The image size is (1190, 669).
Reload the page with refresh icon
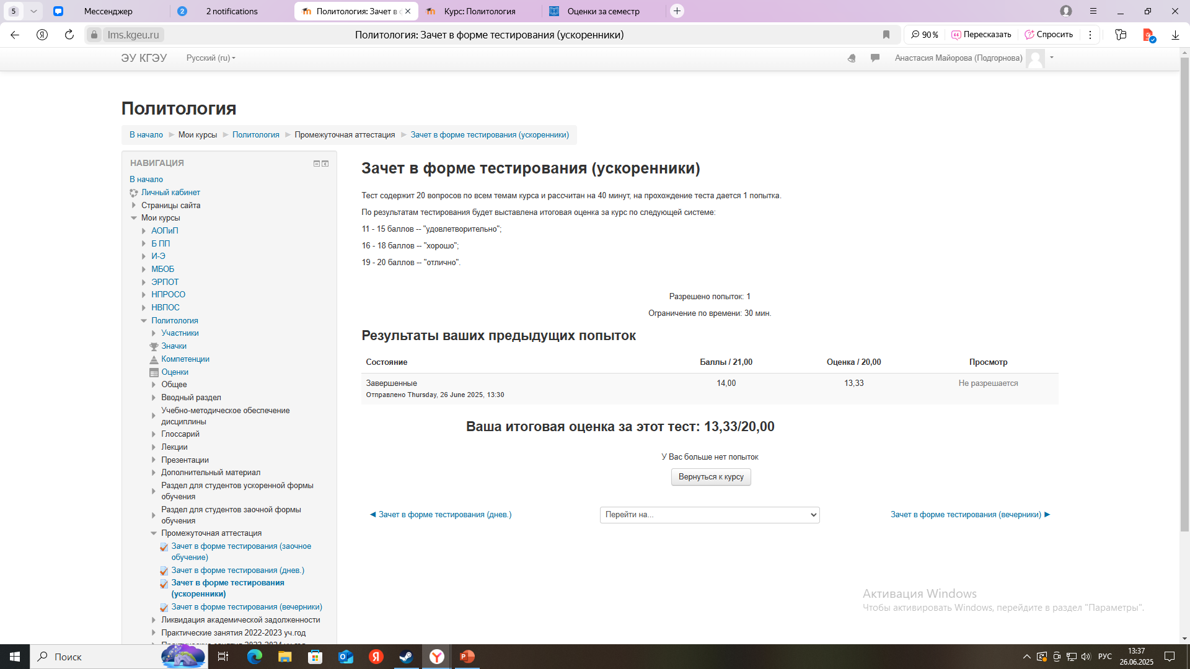[69, 35]
